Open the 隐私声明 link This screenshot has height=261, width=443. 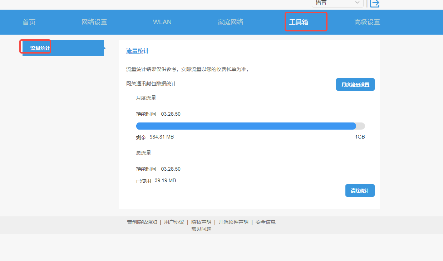pos(201,222)
